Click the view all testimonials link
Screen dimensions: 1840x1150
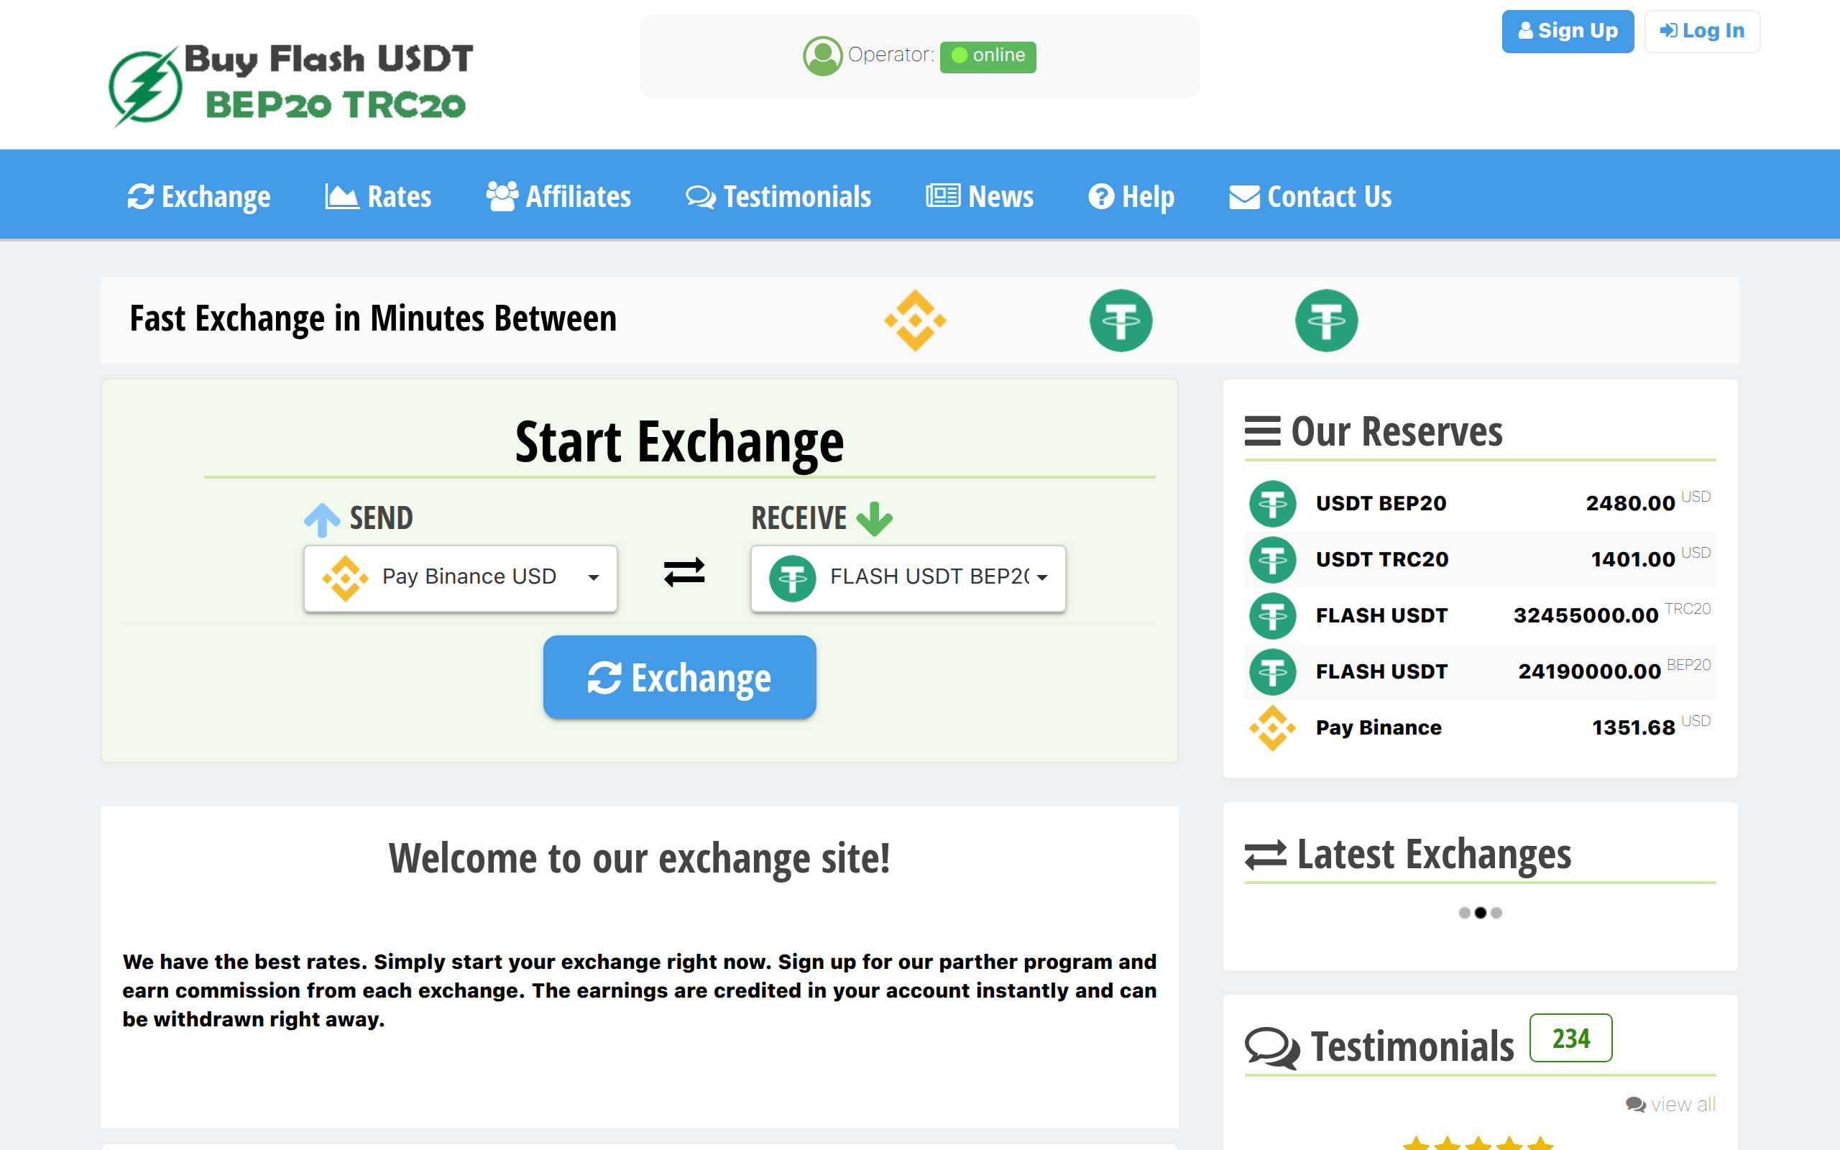click(1670, 1105)
